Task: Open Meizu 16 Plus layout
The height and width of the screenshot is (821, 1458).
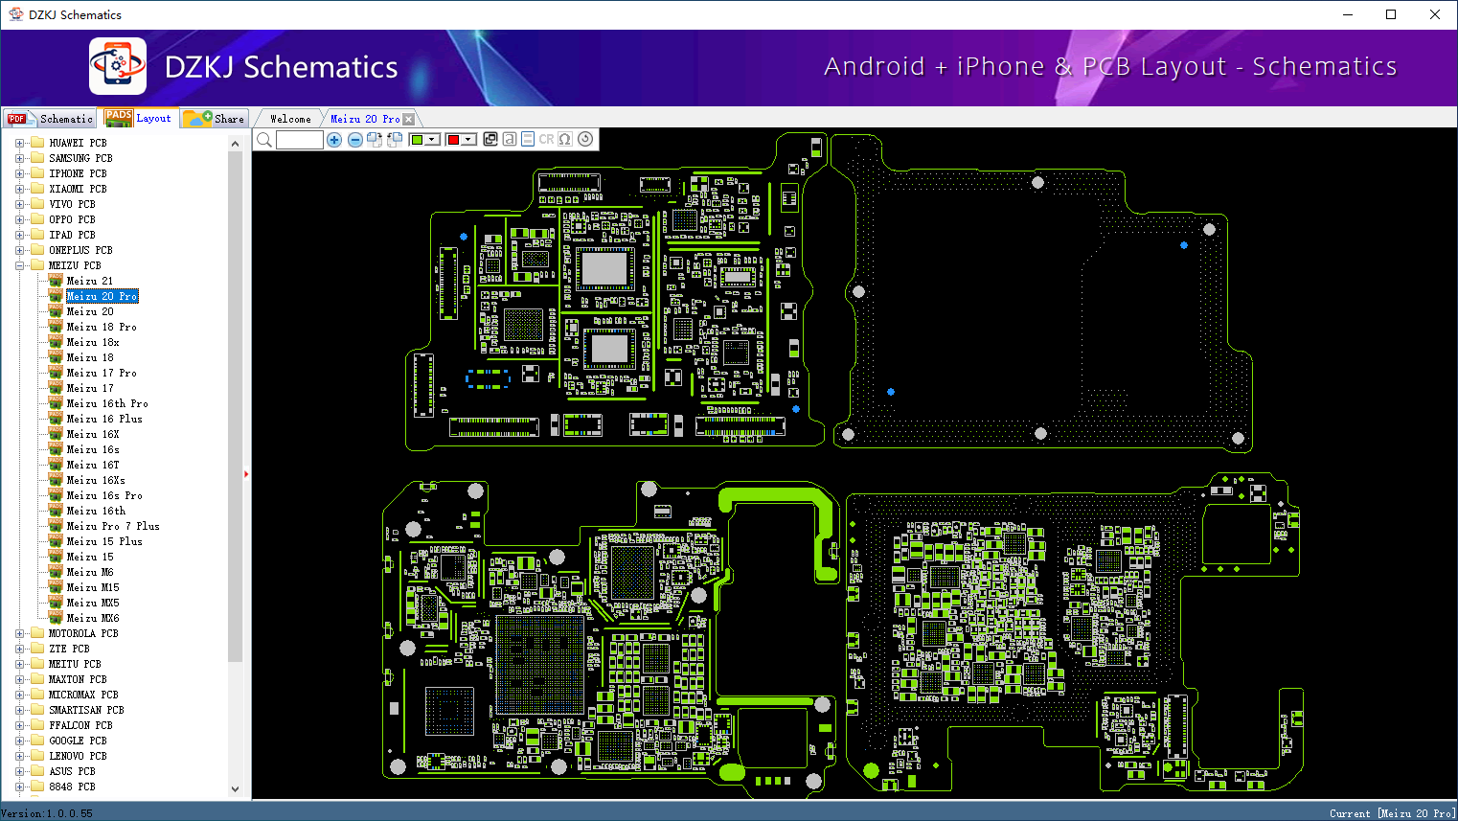Action: [104, 419]
